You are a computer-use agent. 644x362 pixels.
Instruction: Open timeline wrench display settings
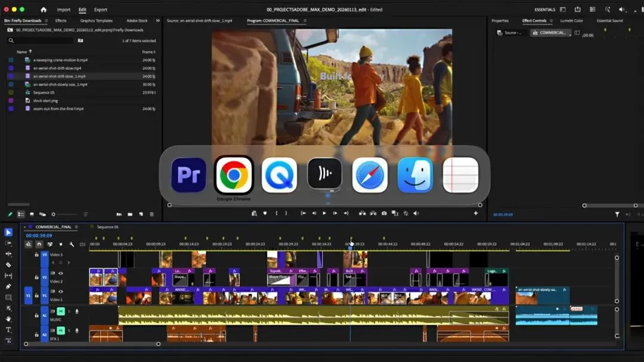tap(72, 244)
